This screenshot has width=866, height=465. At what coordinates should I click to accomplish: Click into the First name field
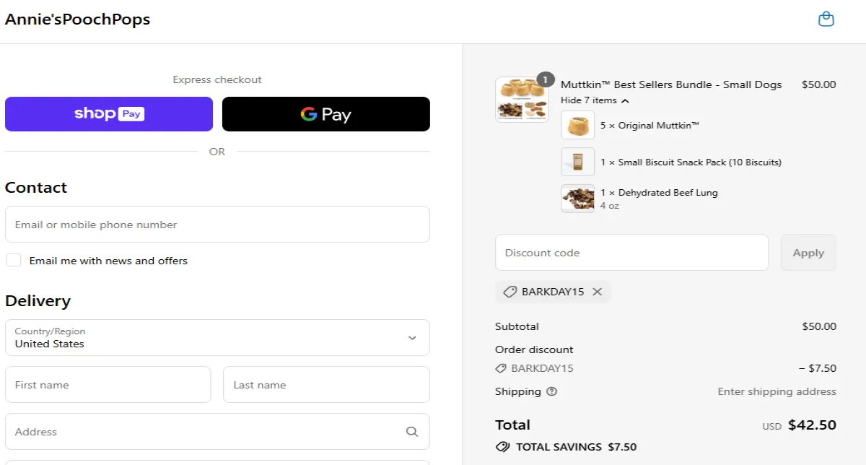click(108, 385)
